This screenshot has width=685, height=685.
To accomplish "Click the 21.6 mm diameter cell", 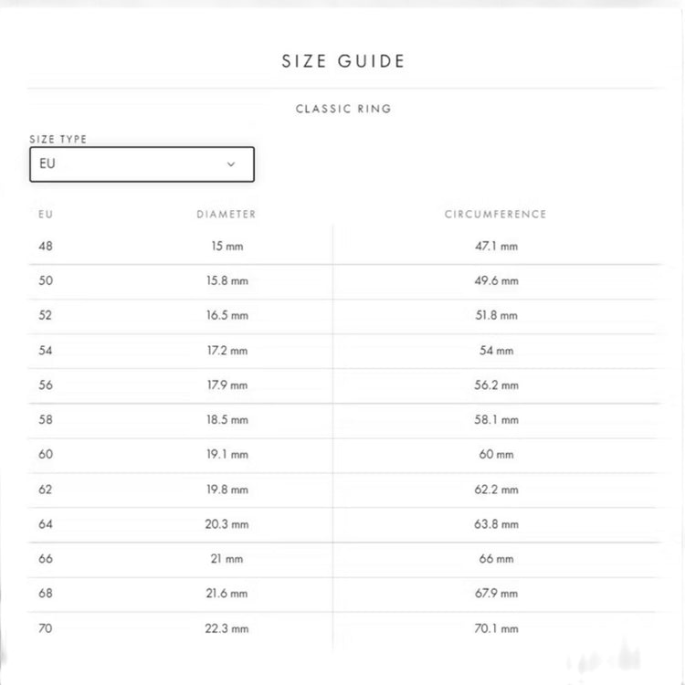I will pos(227,594).
